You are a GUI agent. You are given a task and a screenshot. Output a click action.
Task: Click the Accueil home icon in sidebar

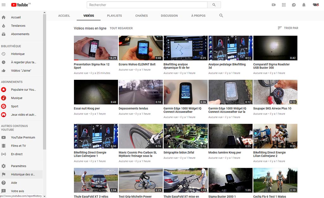pyautogui.click(x=3, y=17)
